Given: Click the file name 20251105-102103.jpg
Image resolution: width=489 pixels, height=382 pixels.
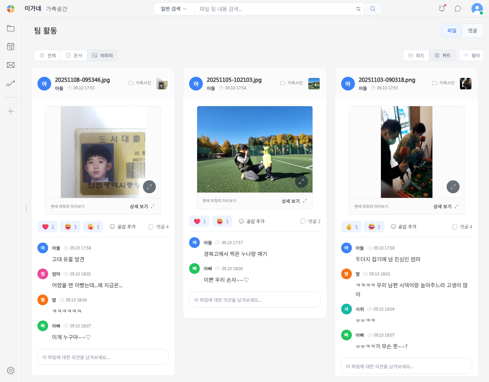Looking at the screenshot, I should click(234, 80).
